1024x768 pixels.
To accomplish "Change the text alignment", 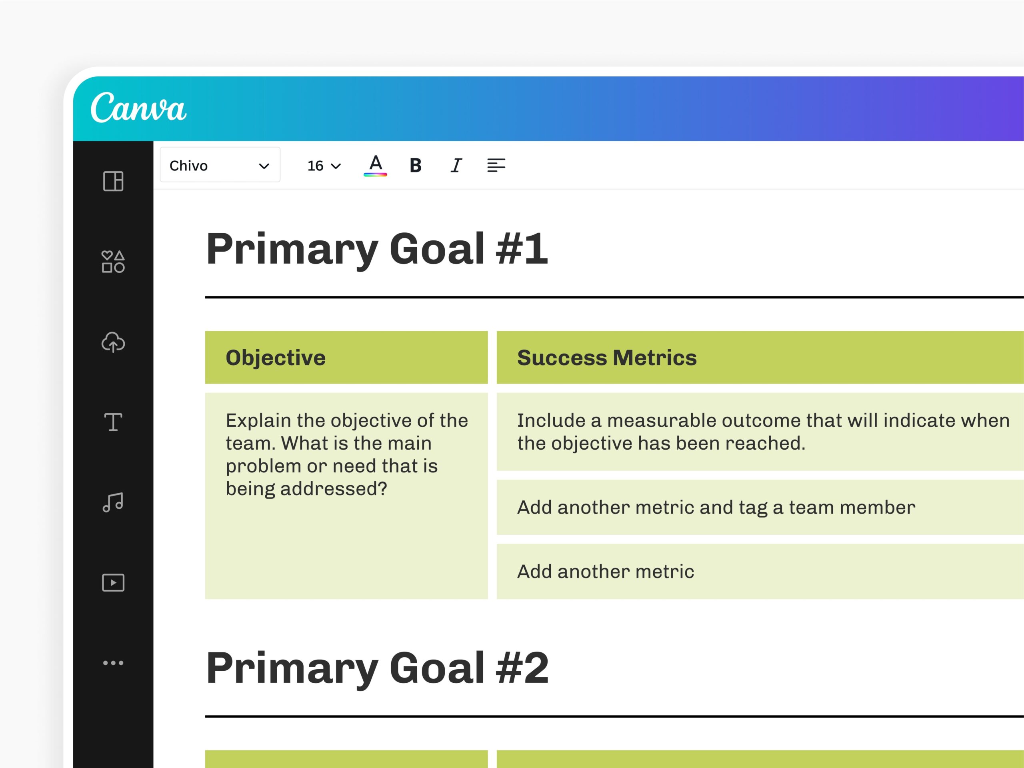I will 496,165.
